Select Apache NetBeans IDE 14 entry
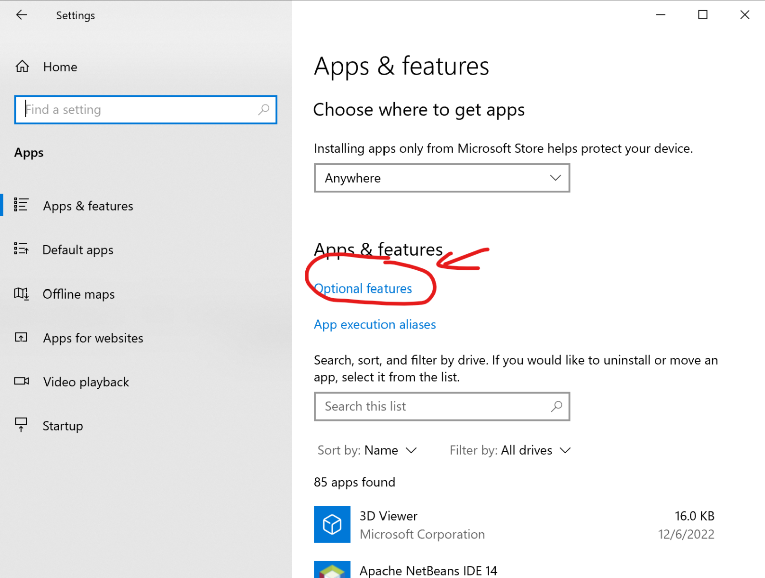The width and height of the screenshot is (765, 578). [428, 571]
